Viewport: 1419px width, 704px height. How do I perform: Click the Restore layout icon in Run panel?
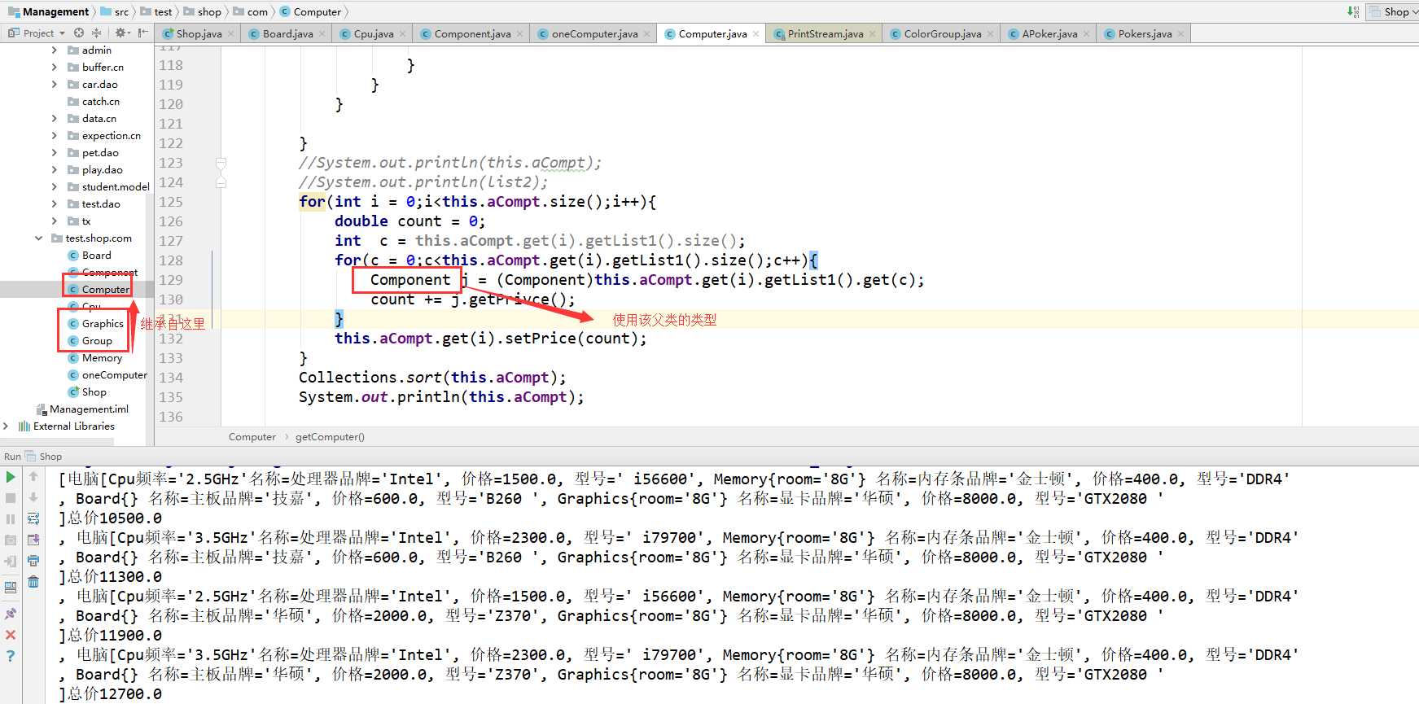11,587
